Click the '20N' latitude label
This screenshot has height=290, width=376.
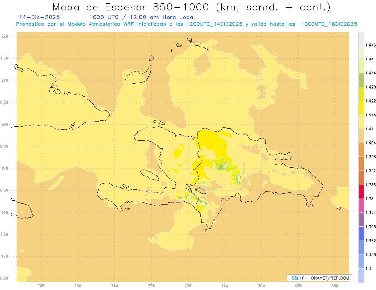[x=4, y=124]
